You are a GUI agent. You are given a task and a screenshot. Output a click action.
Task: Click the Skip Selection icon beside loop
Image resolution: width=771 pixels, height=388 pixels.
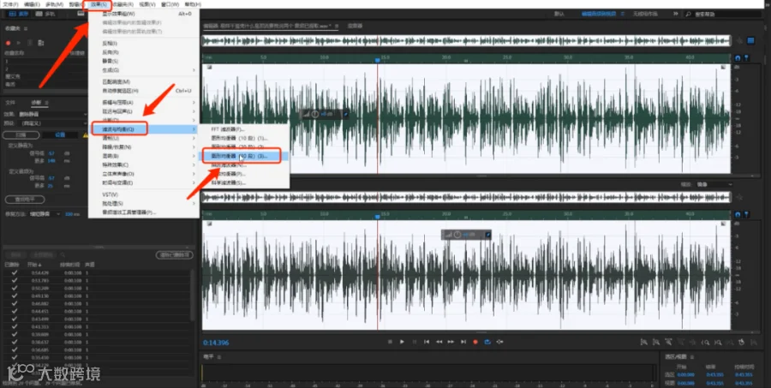click(499, 342)
